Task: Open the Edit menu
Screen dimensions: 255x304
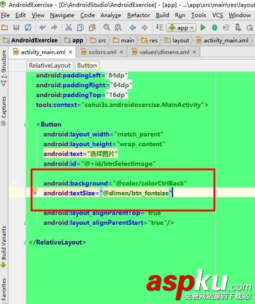Action: click(20, 15)
